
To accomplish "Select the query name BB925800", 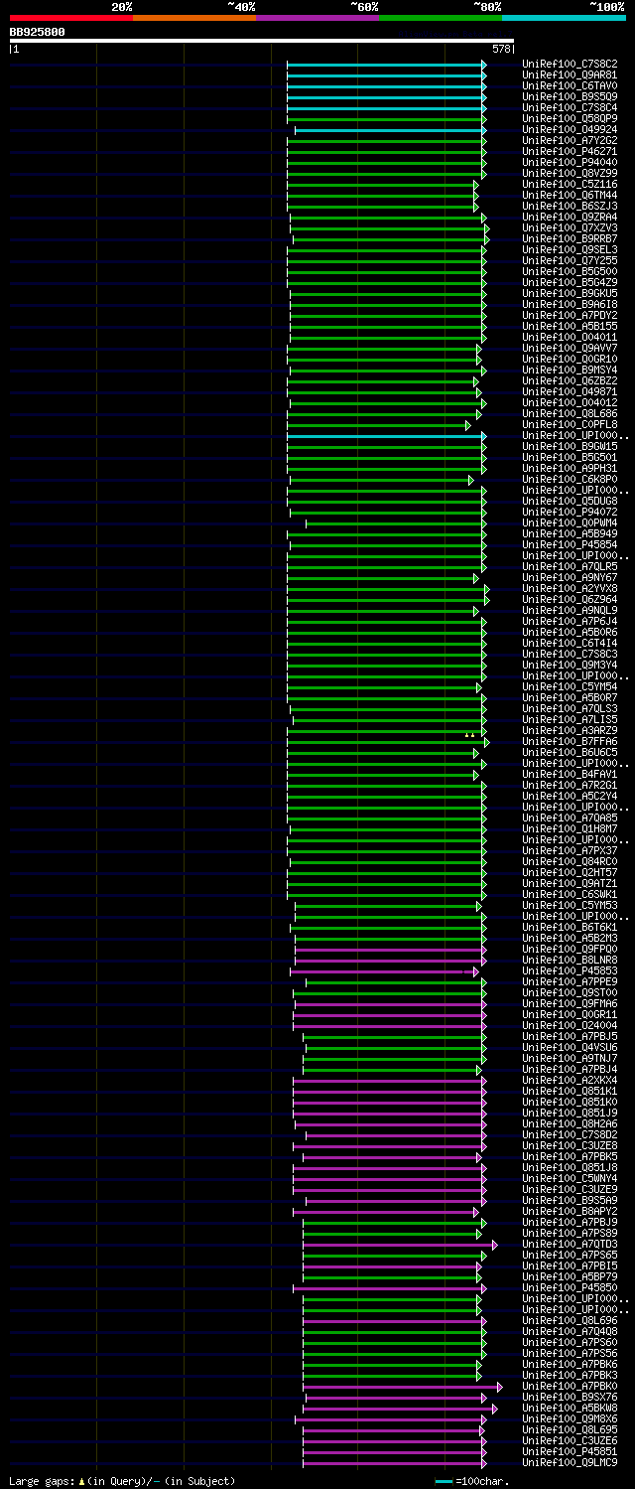I will tap(38, 32).
